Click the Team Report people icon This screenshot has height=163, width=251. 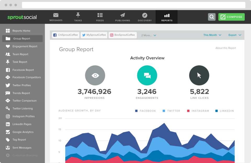tap(8, 54)
